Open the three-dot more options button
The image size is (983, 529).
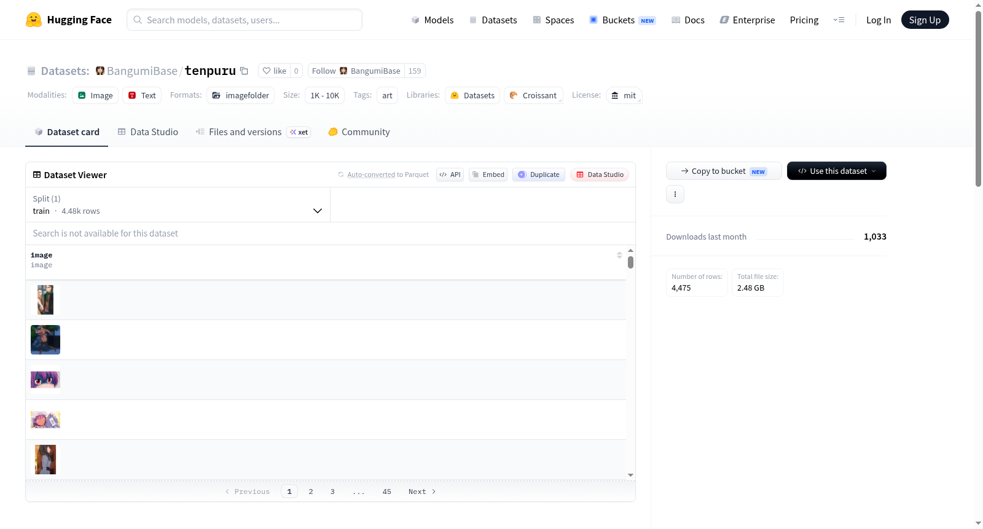click(675, 194)
